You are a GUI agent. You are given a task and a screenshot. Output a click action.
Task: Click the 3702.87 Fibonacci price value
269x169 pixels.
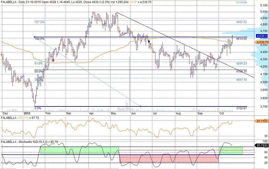pyautogui.click(x=241, y=108)
